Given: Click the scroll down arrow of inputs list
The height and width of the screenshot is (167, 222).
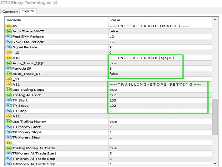Looking at the screenshot, I should point(215,163).
